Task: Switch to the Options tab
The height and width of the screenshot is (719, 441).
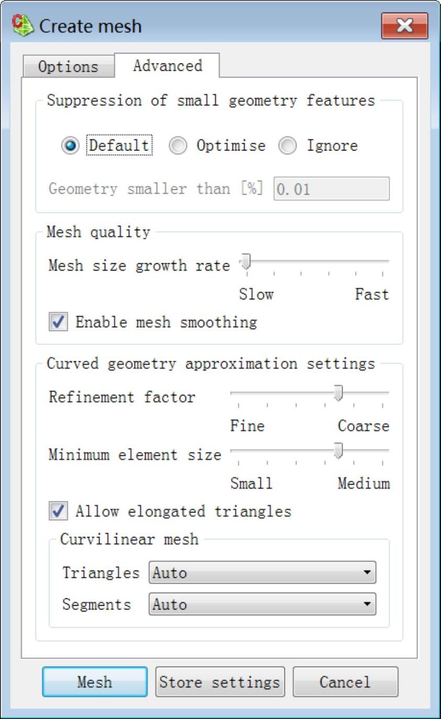Action: point(68,67)
